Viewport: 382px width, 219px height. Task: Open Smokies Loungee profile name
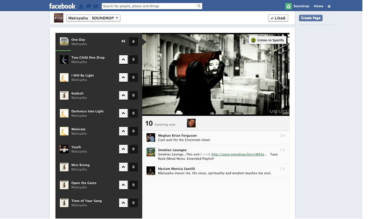(172, 150)
